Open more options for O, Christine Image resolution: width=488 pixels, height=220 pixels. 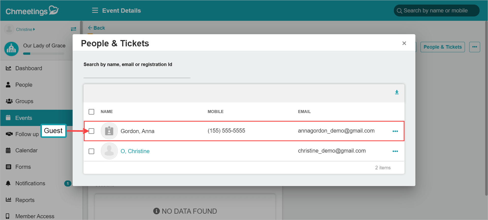point(395,151)
